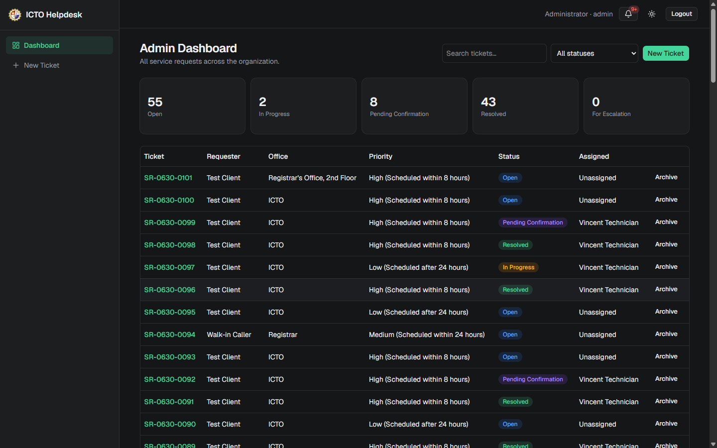Click the Requester column header
The width and height of the screenshot is (717, 448).
(x=224, y=156)
